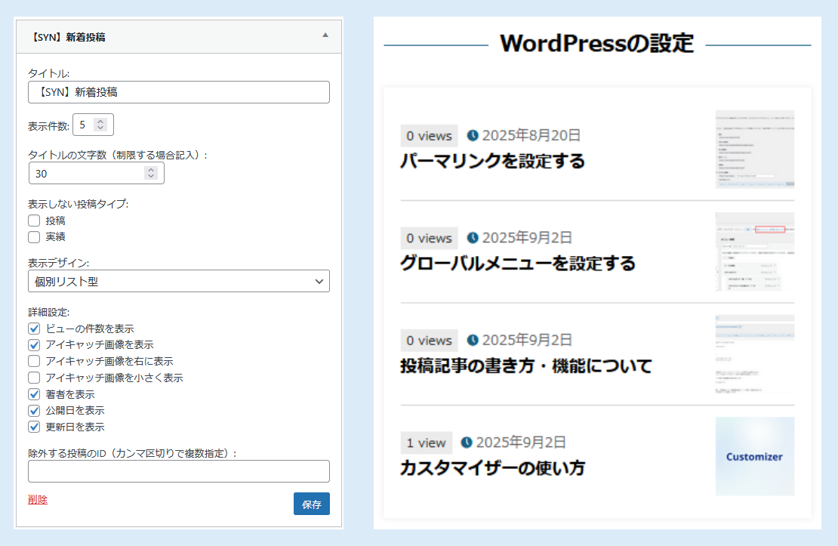Click the 0 views badge on パーマリンクを設定する
Viewport: 838px width, 546px height.
(x=428, y=136)
